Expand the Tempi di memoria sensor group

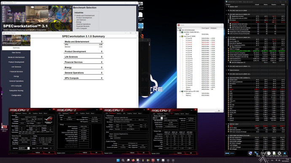226,70
